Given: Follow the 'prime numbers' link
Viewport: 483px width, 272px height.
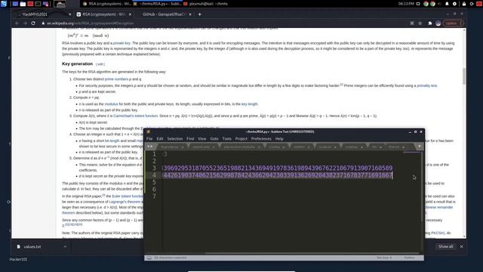Looking at the screenshot, I should tap(116, 79).
